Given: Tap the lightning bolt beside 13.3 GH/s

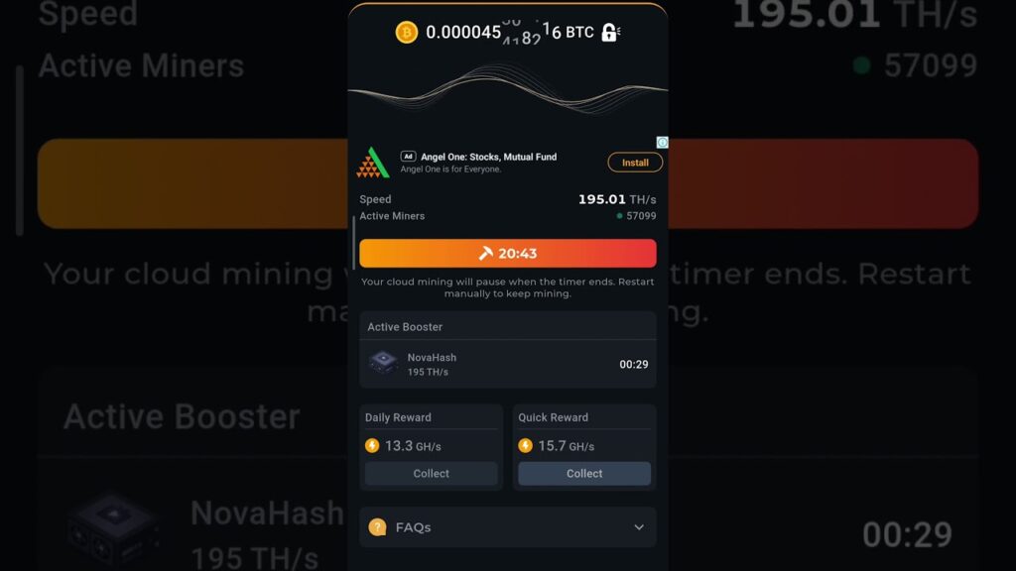Looking at the screenshot, I should click(372, 445).
